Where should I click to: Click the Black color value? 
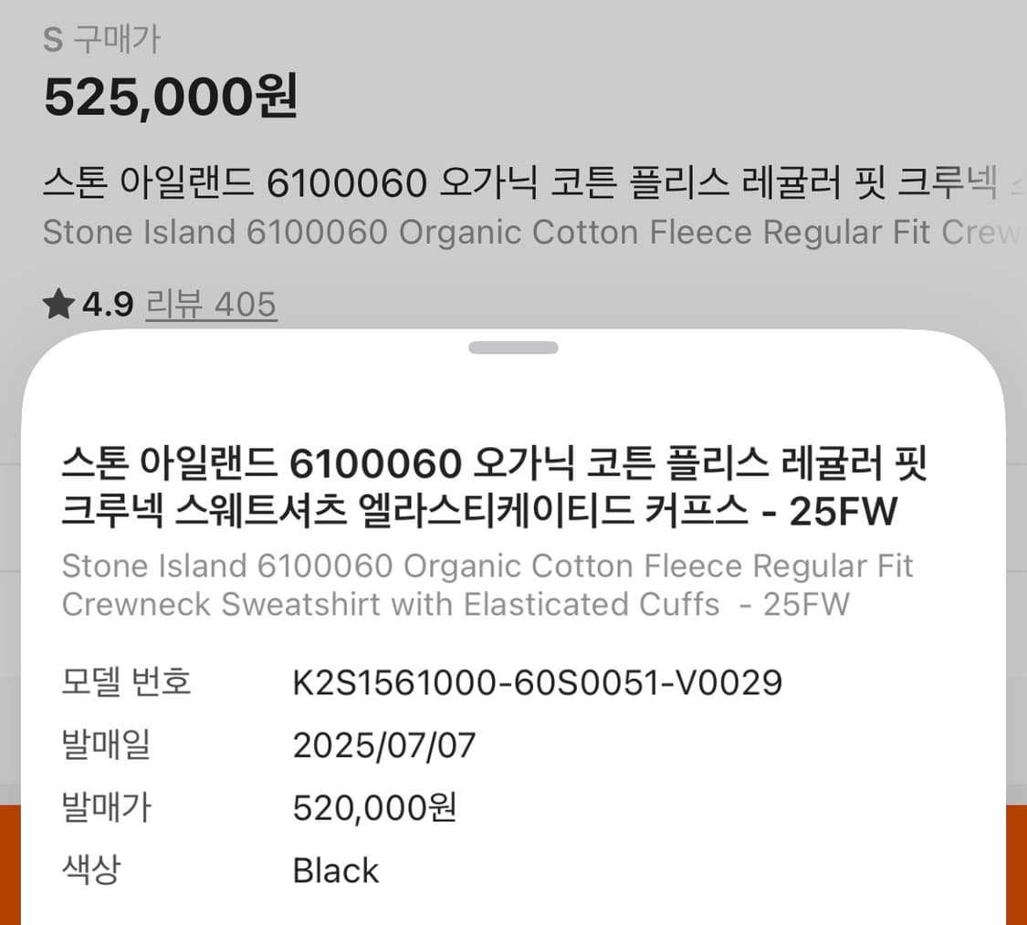[x=335, y=870]
